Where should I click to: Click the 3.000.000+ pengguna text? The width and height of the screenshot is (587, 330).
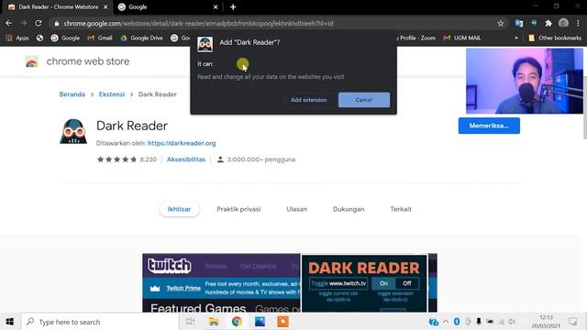[260, 159]
